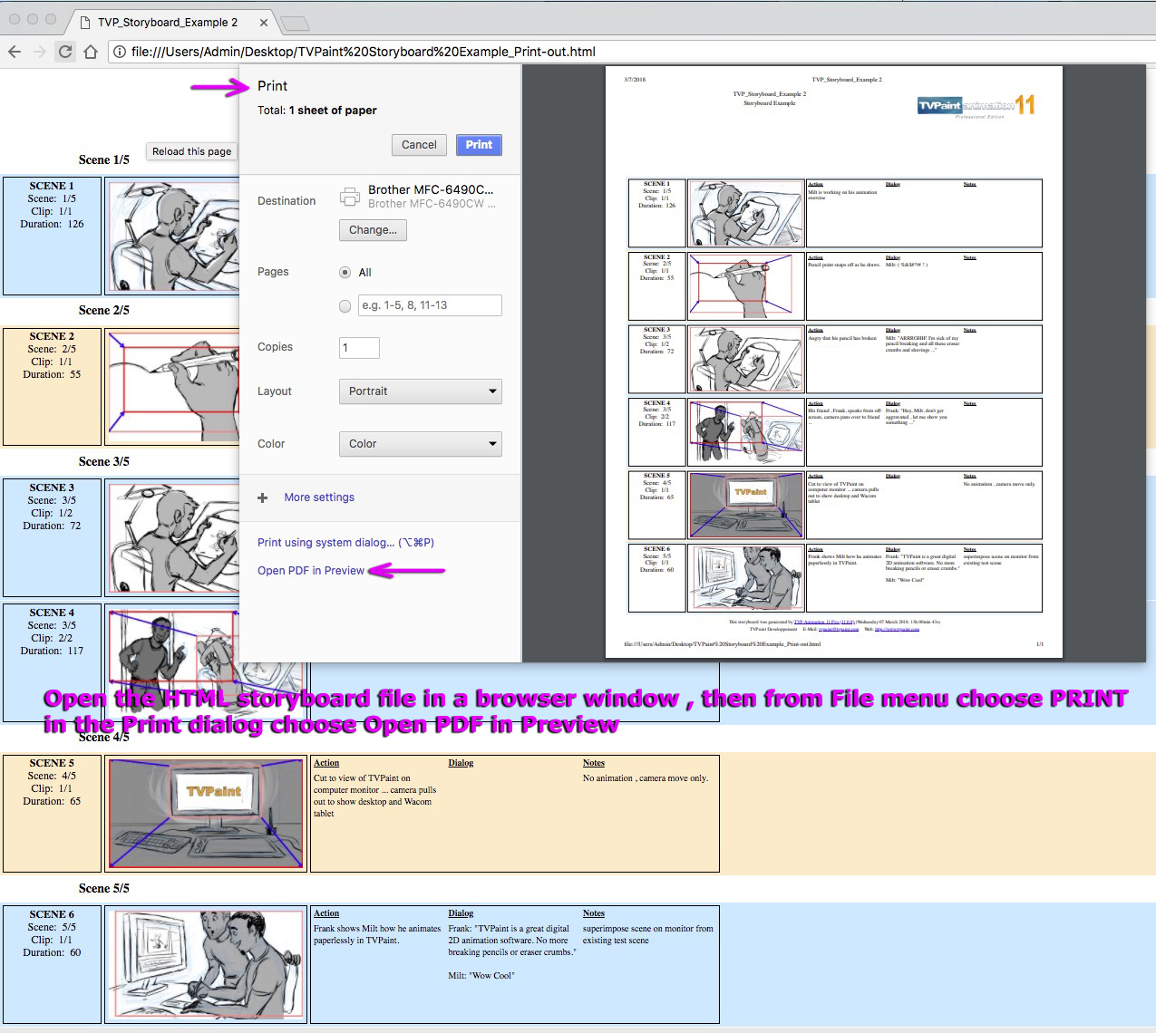Click 'SCENE 1' info cell in the web page
The height and width of the screenshot is (1033, 1156).
(52, 236)
